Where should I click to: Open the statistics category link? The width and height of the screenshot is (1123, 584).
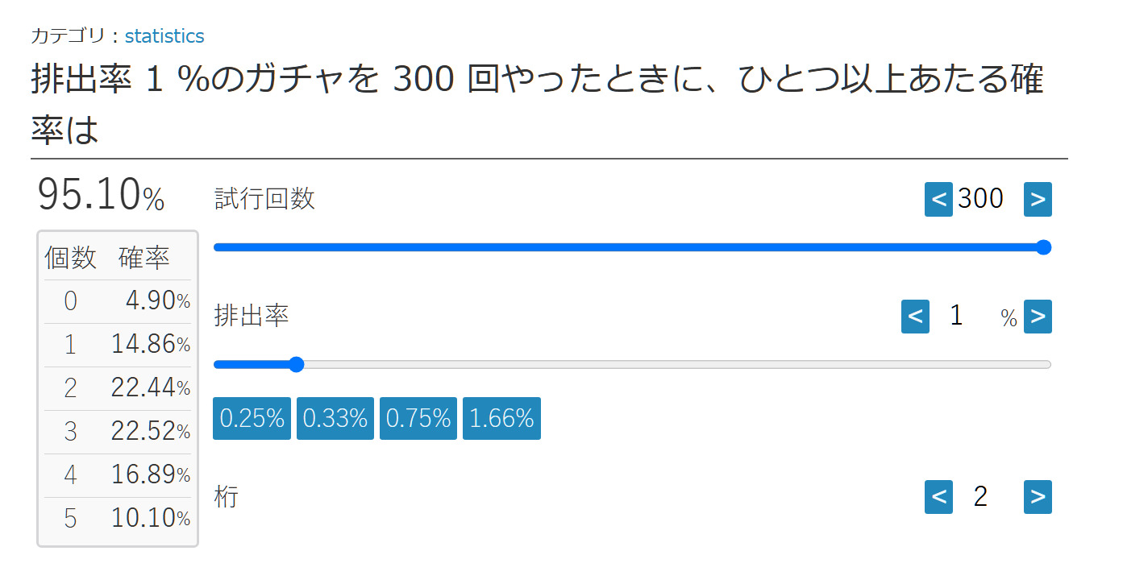[164, 36]
